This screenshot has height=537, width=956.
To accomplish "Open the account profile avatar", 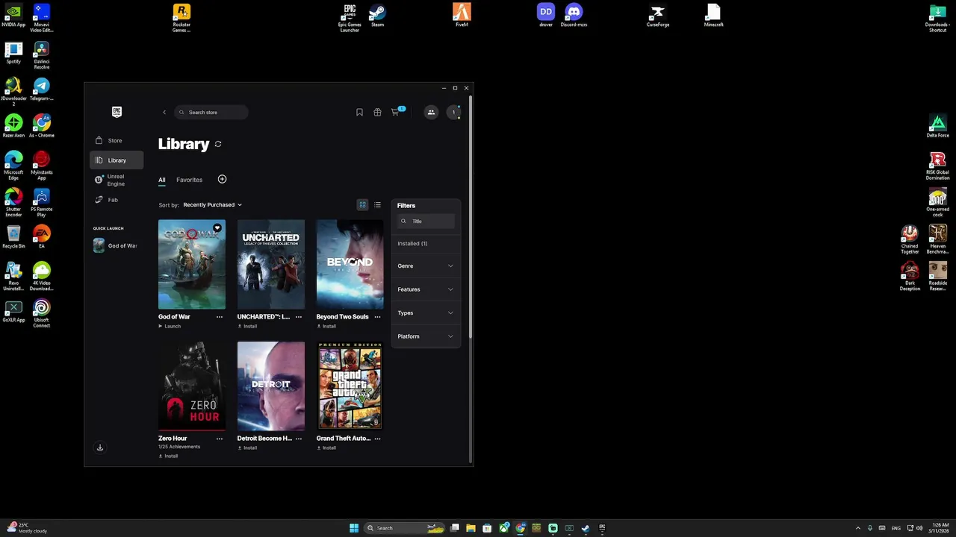I will click(453, 113).
